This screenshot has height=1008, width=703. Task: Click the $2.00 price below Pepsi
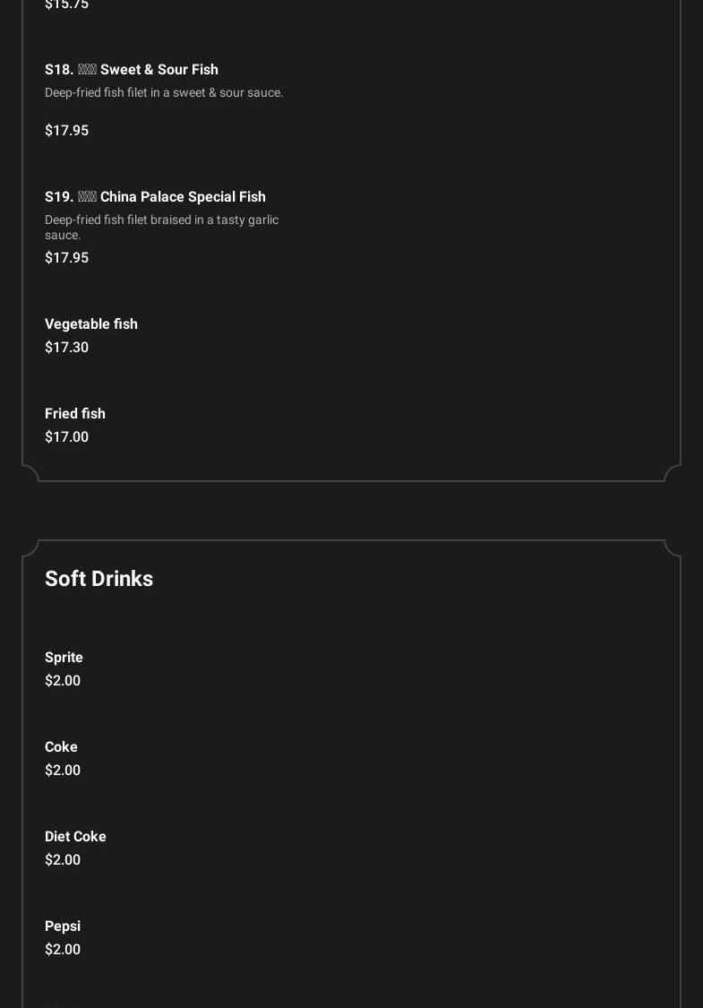tap(63, 950)
